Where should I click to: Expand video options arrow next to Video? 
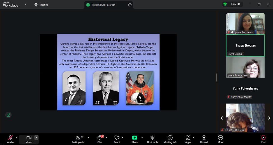(36, 137)
